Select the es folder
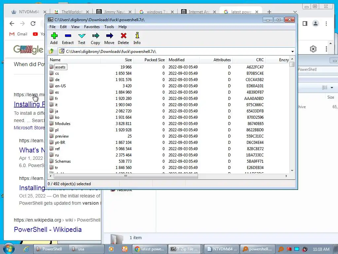Image resolution: width=338 pixels, height=254 pixels. click(x=57, y=92)
